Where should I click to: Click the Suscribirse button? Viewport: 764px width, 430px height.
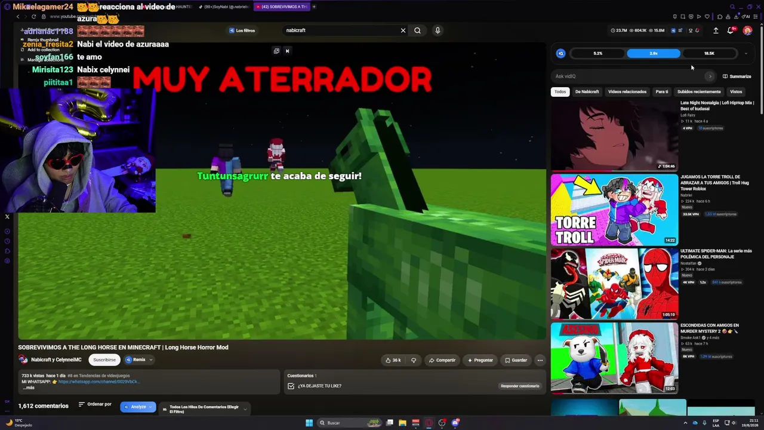[x=104, y=360]
